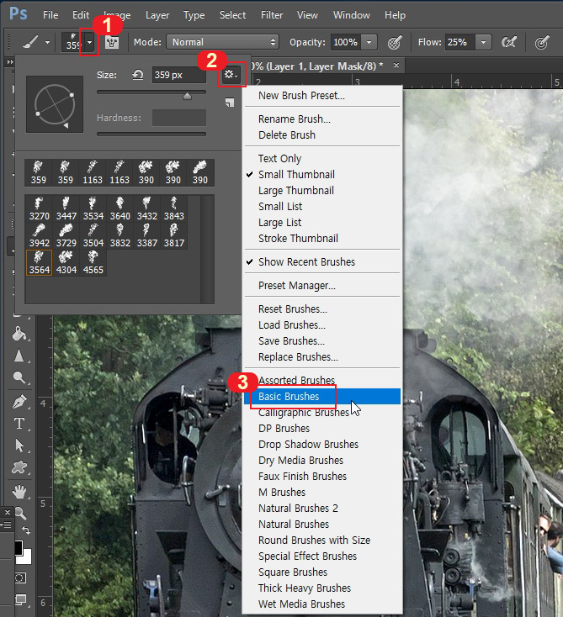Pick the 3817 smoke brush thumbnail

[173, 235]
